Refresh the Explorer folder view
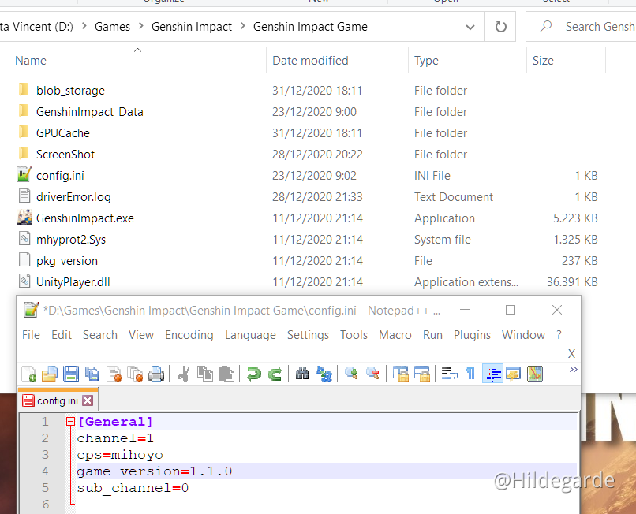The height and width of the screenshot is (514, 636). coord(502,26)
